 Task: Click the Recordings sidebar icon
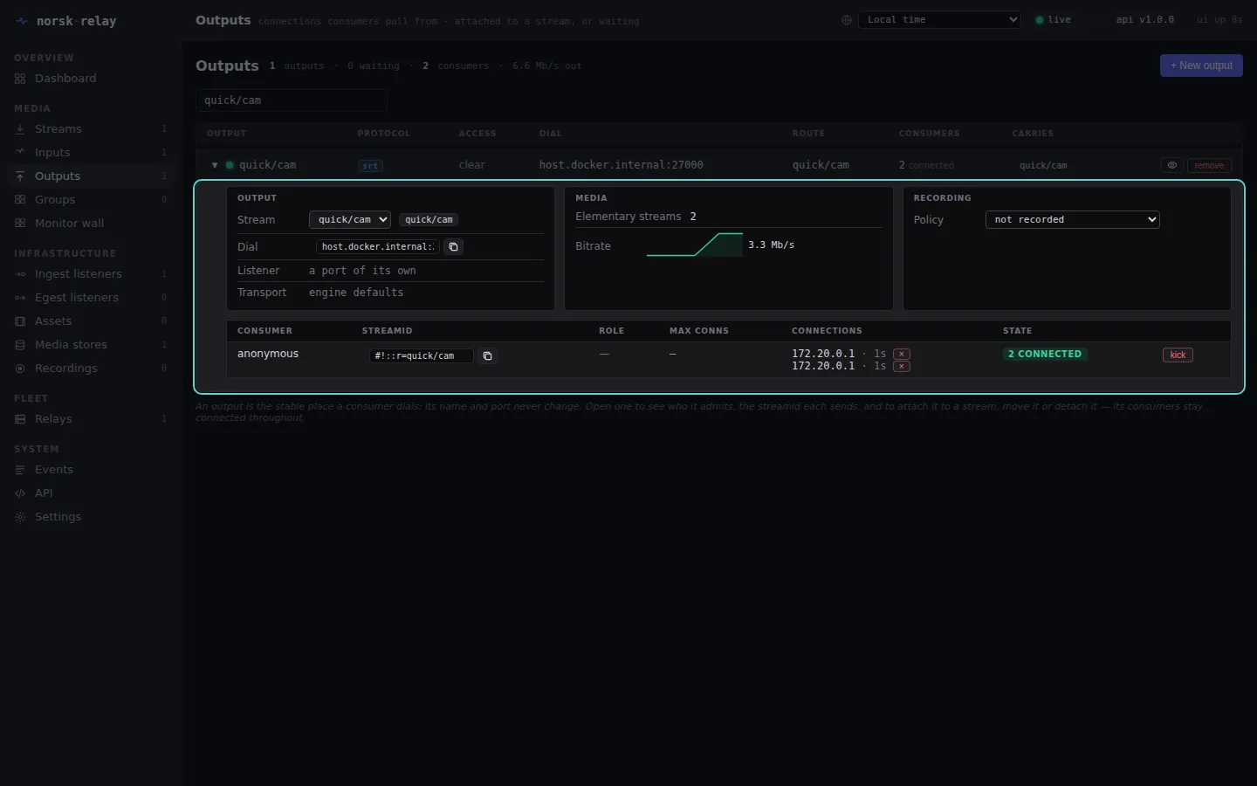20,369
